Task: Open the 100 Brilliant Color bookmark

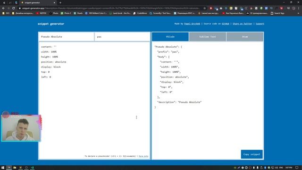Action: tap(96, 13)
